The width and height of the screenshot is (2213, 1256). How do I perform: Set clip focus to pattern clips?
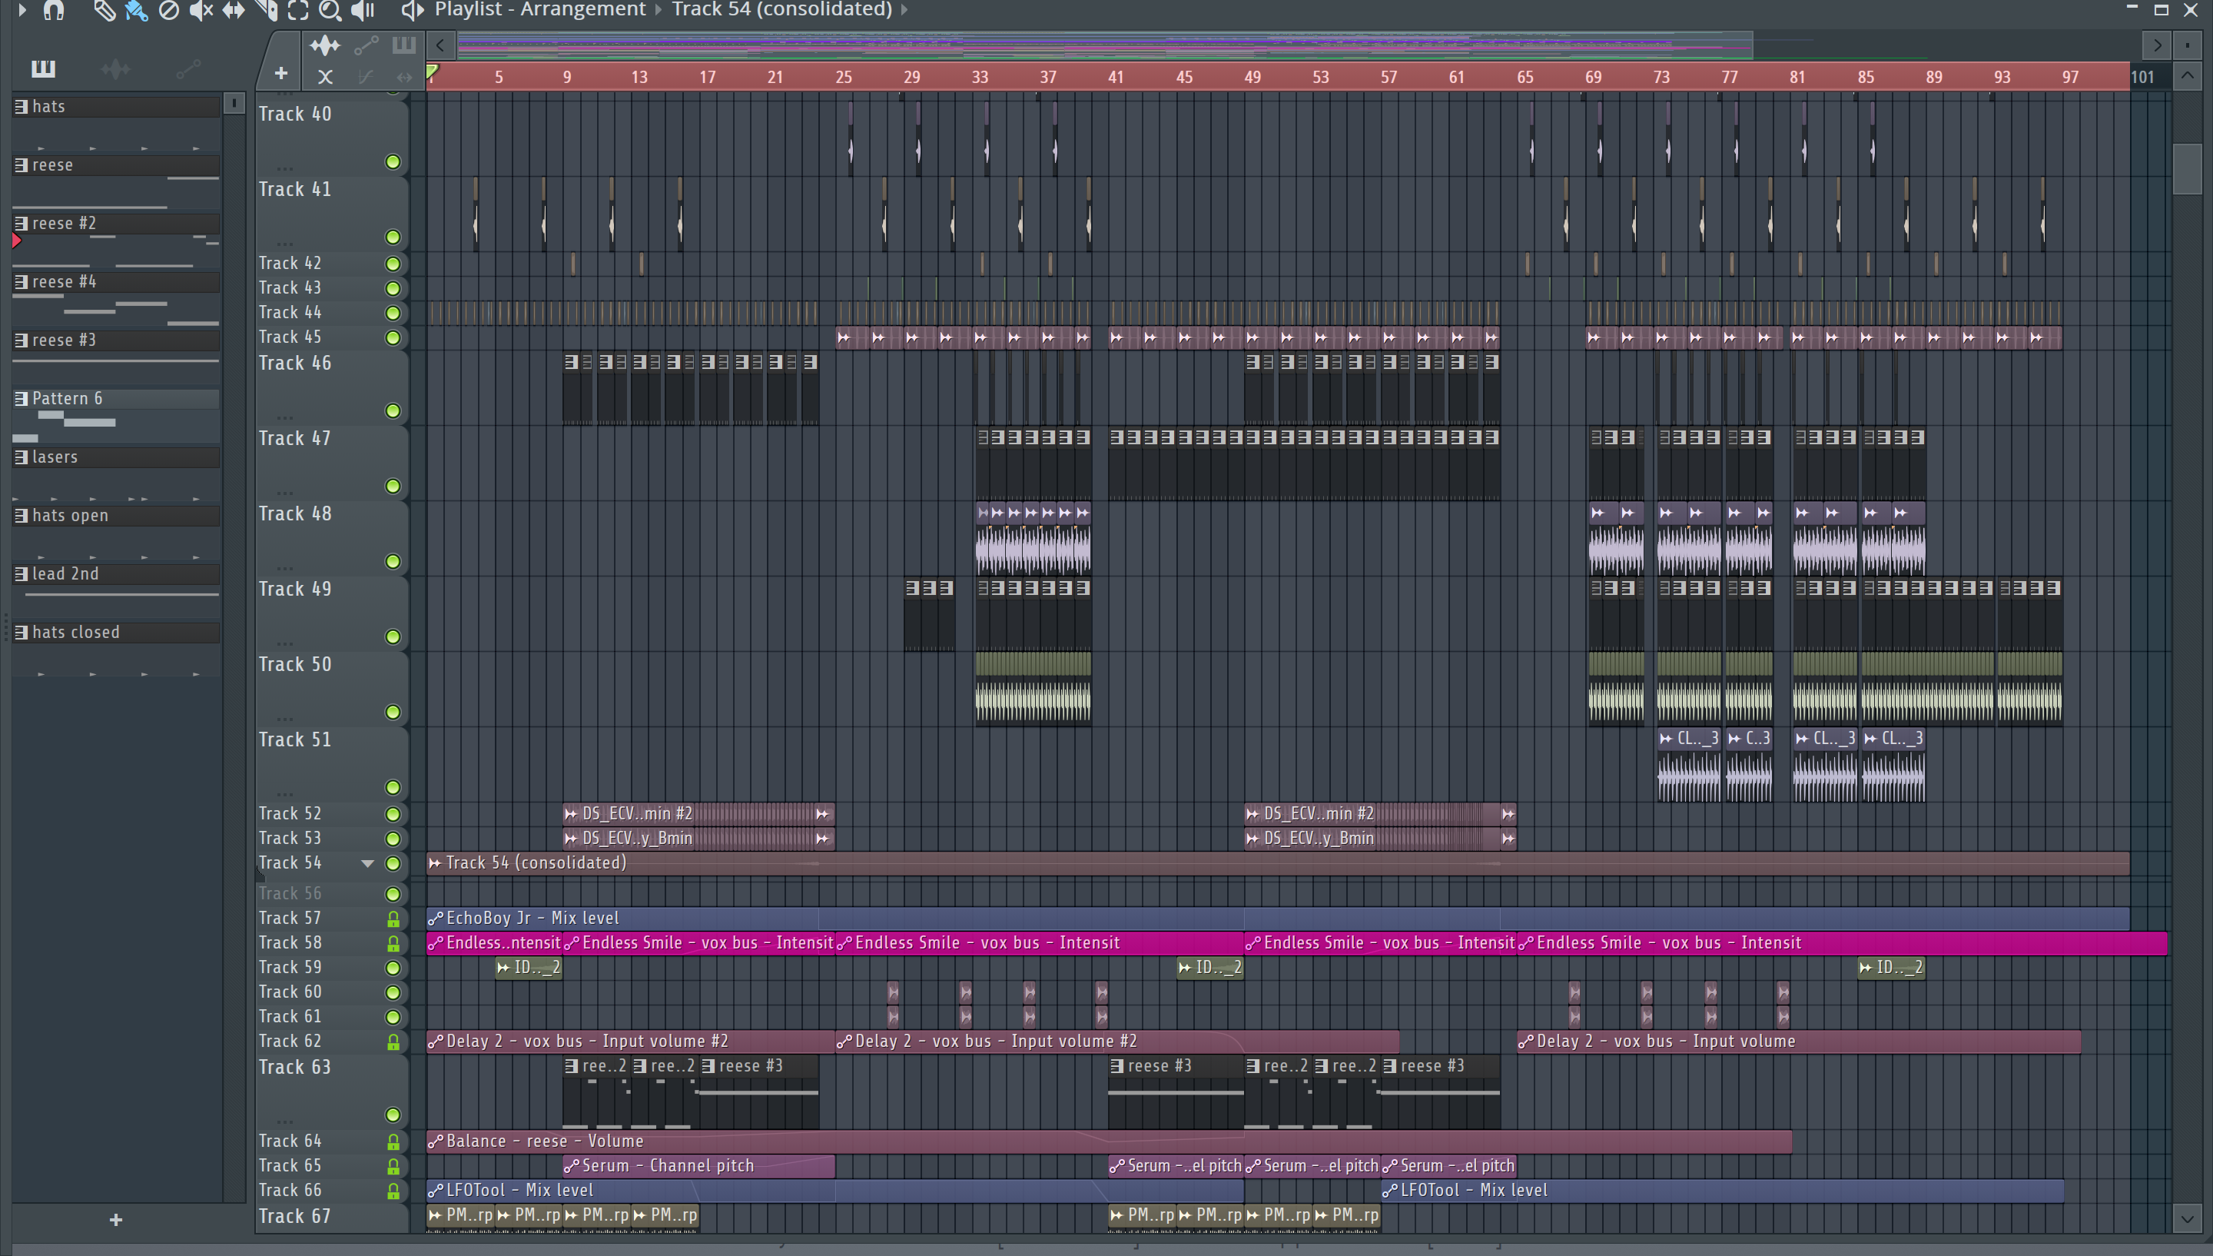pyautogui.click(x=403, y=45)
